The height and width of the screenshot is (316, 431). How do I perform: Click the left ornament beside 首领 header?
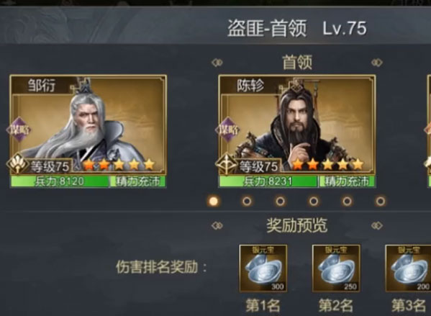coord(217,63)
